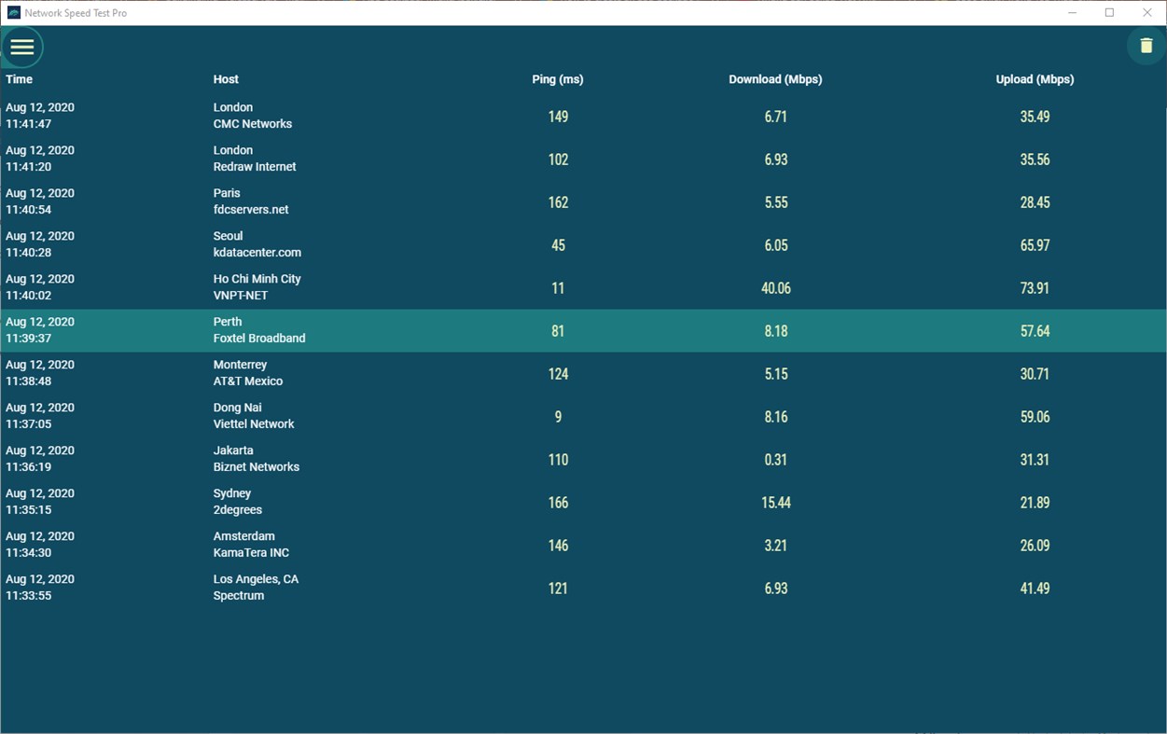Viewport: 1167px width, 734px height.
Task: Choose the Dong Nai Viettel Network entry
Action: coord(560,416)
